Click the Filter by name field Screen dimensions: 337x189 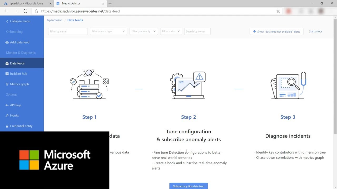pos(68,31)
